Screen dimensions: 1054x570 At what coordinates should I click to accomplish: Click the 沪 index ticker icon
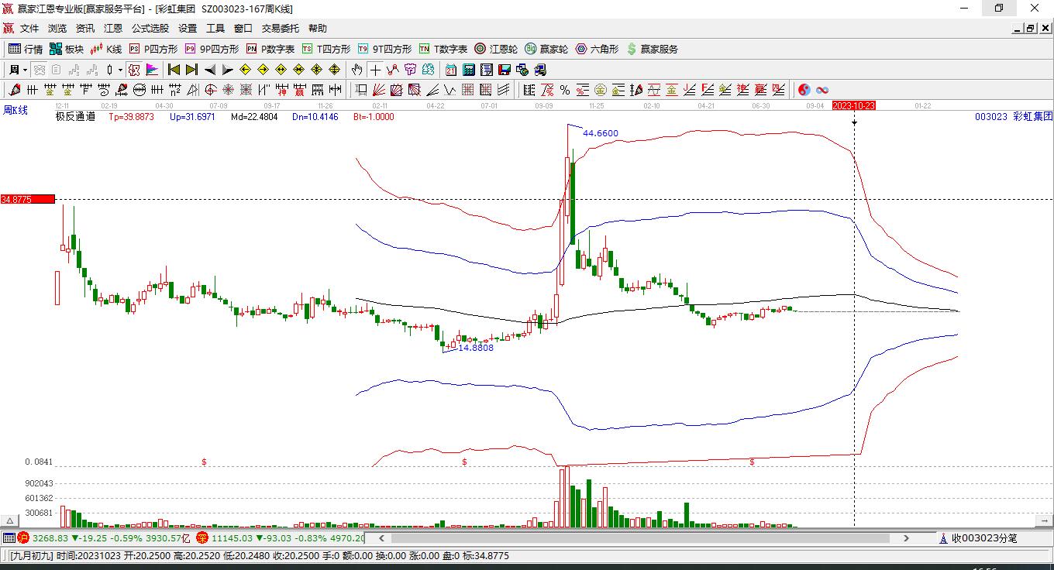coord(23,538)
